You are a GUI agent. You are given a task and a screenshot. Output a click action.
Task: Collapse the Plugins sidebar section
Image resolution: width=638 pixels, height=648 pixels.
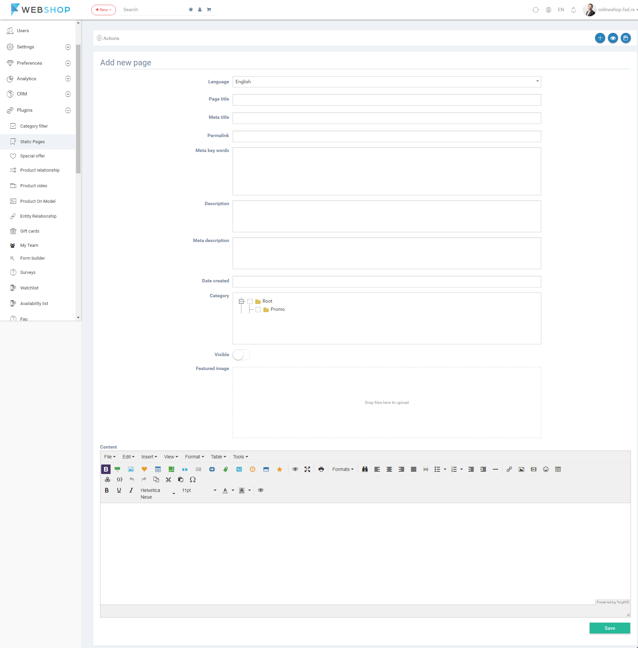coord(68,110)
